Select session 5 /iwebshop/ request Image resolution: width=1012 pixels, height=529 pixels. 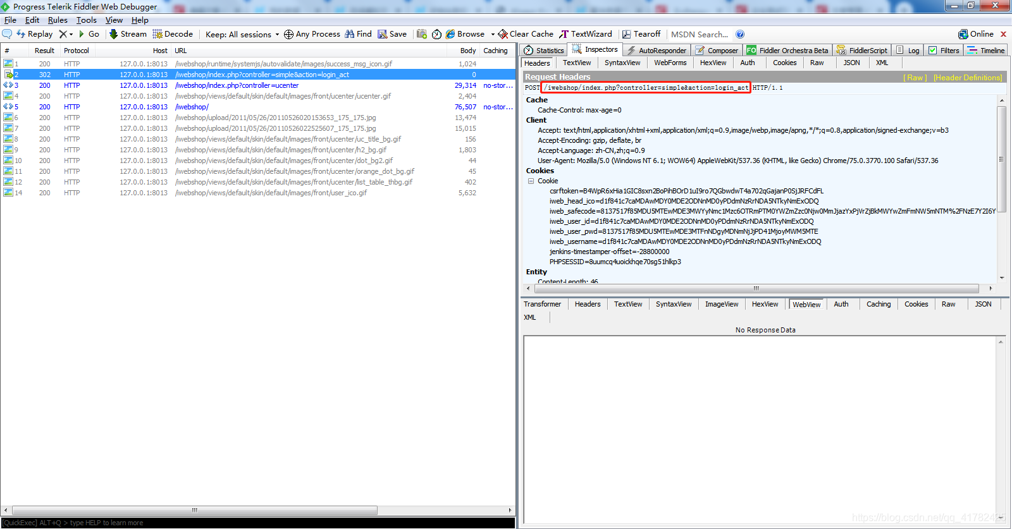coord(258,107)
